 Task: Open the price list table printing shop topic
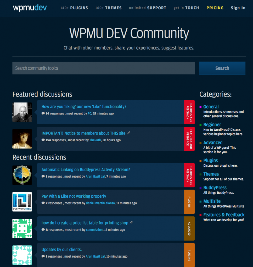pyautogui.click(x=85, y=223)
